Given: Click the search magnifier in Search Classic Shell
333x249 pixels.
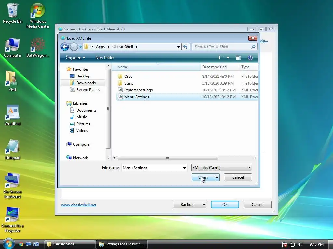Looking at the screenshot, I should (253, 47).
